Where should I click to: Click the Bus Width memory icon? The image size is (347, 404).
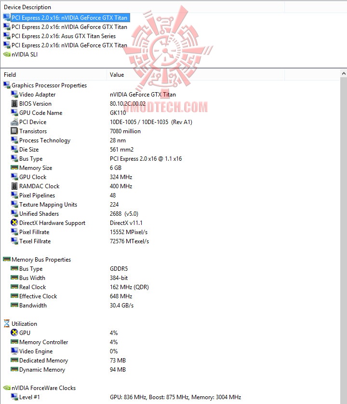pyautogui.click(x=14, y=278)
